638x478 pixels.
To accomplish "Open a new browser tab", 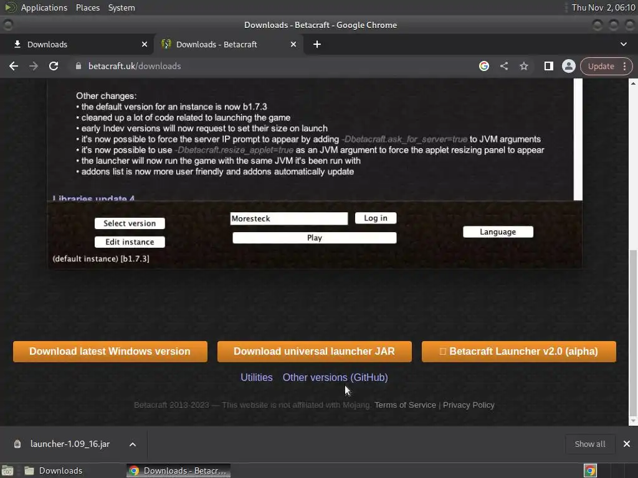I will click(x=317, y=44).
